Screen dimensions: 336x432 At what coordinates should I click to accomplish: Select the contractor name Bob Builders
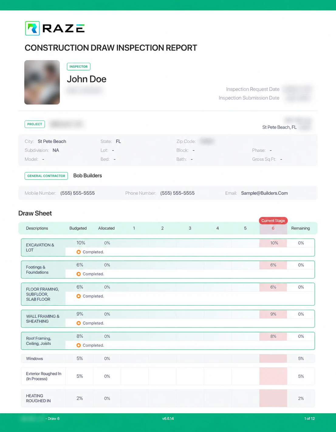coord(87,176)
